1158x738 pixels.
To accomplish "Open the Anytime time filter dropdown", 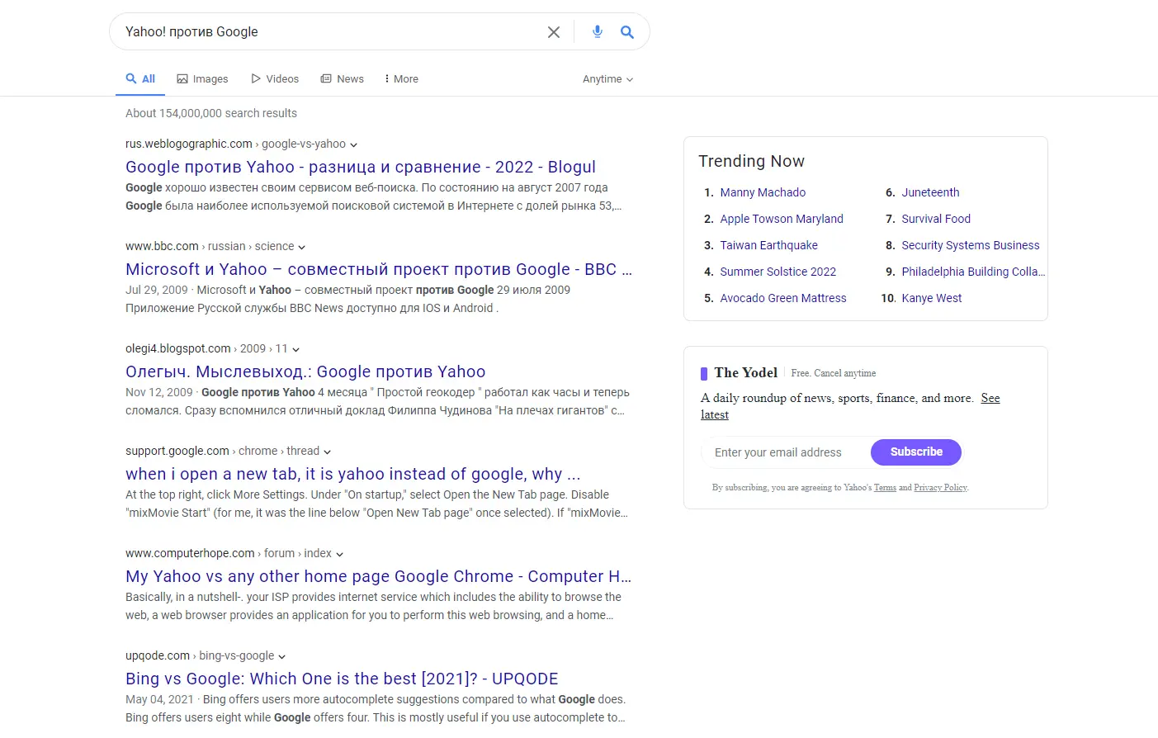I will [x=608, y=79].
